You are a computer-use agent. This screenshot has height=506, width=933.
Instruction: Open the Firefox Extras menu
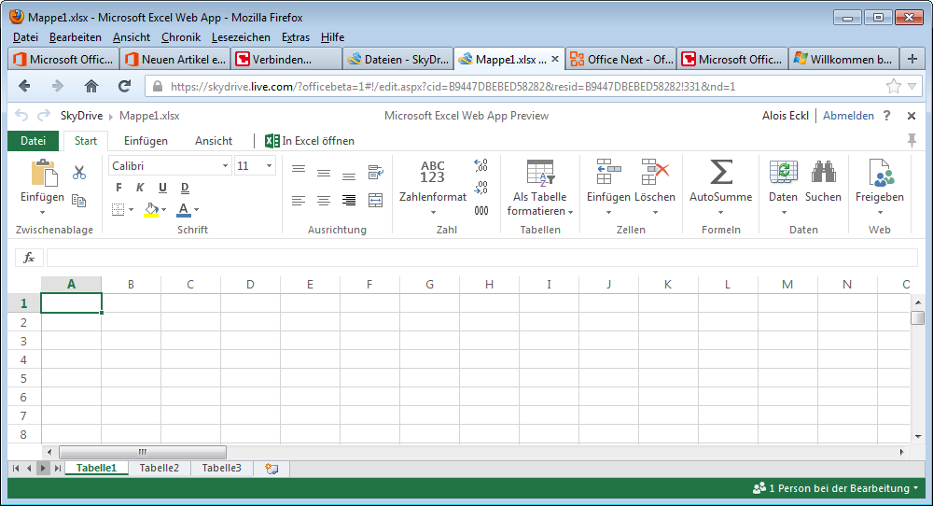pyautogui.click(x=296, y=37)
